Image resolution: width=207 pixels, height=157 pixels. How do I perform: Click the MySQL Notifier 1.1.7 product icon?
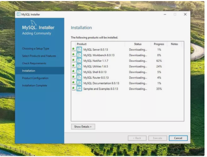79,61
